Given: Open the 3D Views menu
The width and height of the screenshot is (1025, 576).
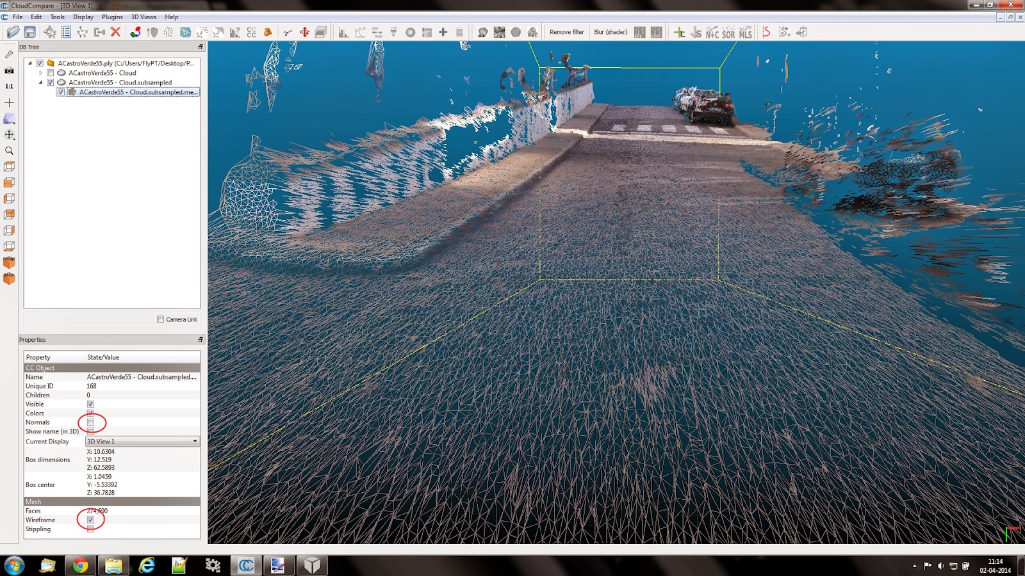Looking at the screenshot, I should point(143,17).
